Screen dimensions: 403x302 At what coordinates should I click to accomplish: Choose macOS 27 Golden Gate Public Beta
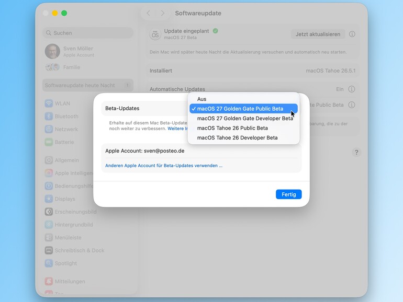coord(243,109)
